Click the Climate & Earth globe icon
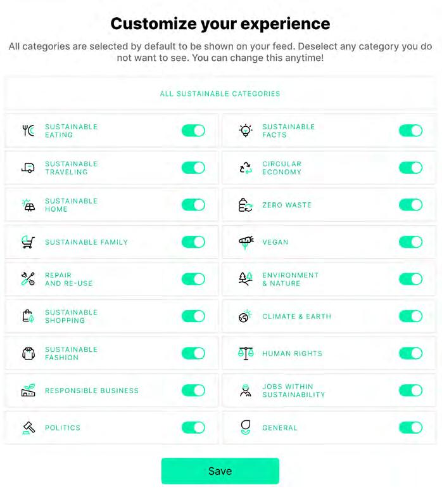Viewport: 442px width, 492px height. [x=245, y=316]
